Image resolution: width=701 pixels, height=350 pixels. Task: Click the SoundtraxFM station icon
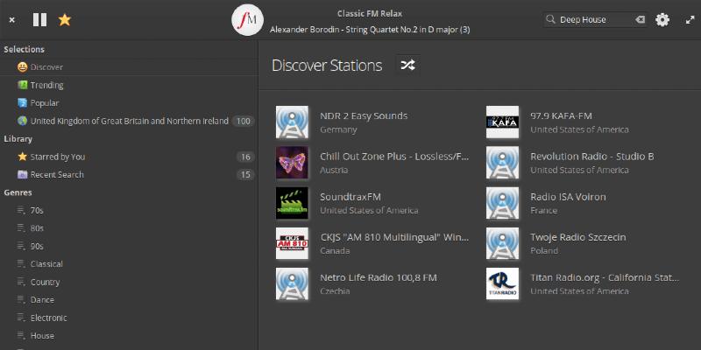pyautogui.click(x=292, y=203)
